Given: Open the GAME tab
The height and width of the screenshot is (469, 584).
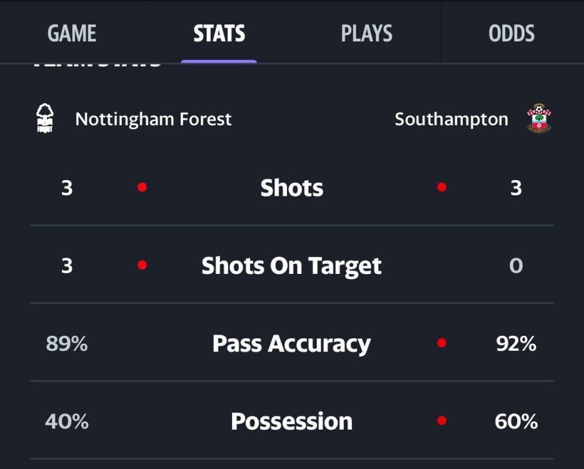Looking at the screenshot, I should [x=73, y=33].
